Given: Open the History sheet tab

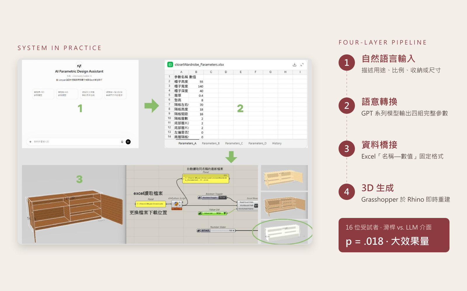Looking at the screenshot, I should click(x=277, y=143).
